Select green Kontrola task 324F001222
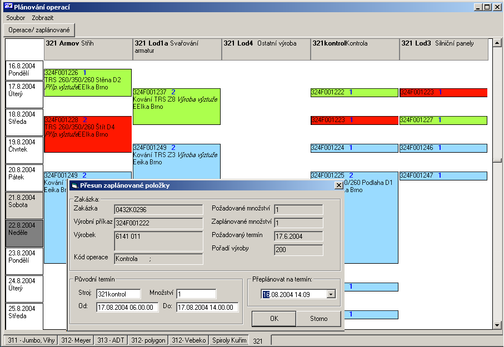 point(354,93)
